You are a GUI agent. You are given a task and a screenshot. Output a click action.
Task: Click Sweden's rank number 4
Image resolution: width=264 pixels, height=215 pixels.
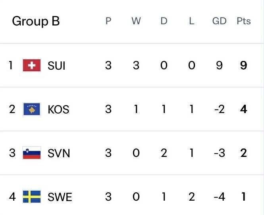coord(12,197)
